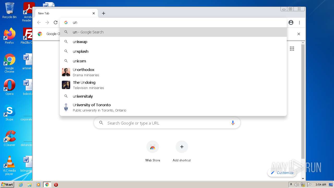This screenshot has width=334, height=188.
Task: Click the Add shortcut tile
Action: pos(182,151)
